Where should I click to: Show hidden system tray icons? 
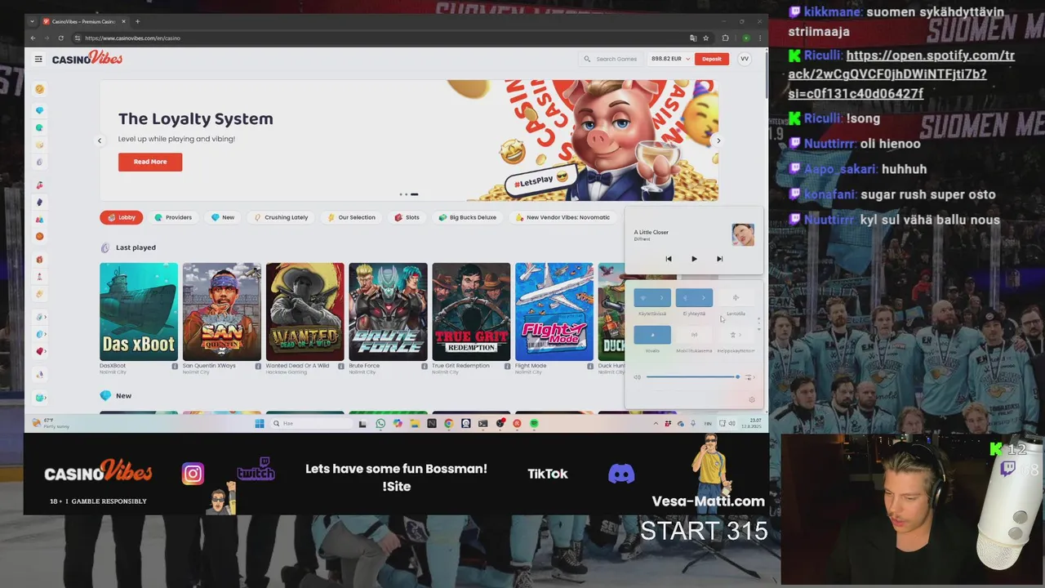click(x=656, y=423)
